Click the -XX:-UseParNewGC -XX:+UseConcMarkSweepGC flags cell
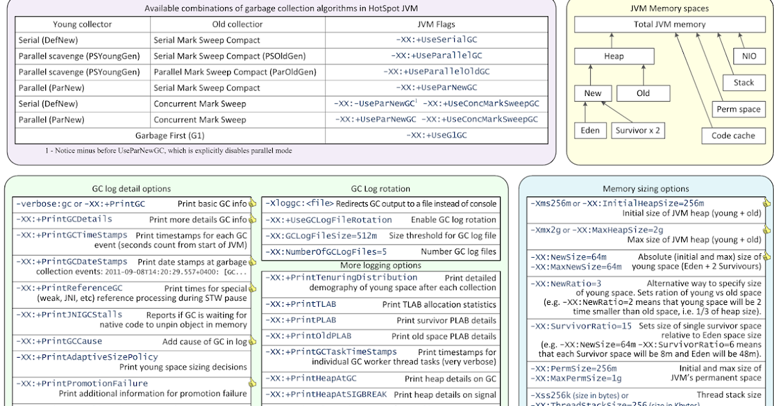Screen dimensions: 774x406 (437, 103)
